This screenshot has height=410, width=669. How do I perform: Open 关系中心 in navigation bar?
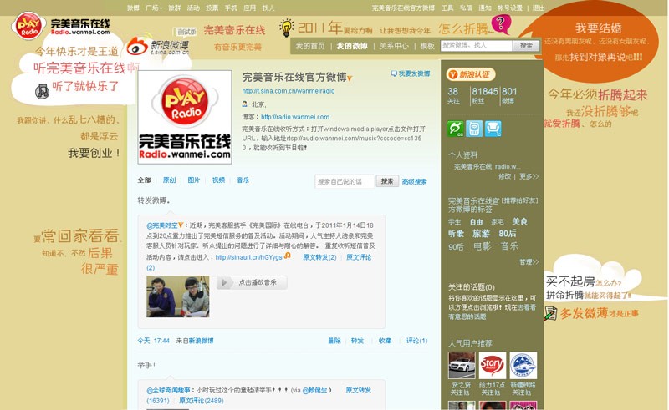(x=394, y=46)
